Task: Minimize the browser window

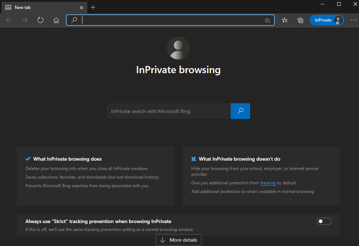Action: pyautogui.click(x=322, y=4)
